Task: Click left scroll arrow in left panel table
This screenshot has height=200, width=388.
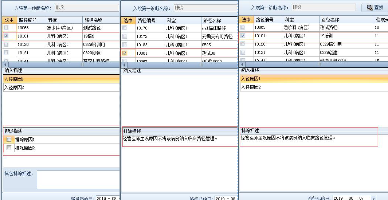Action: pyautogui.click(x=5, y=64)
